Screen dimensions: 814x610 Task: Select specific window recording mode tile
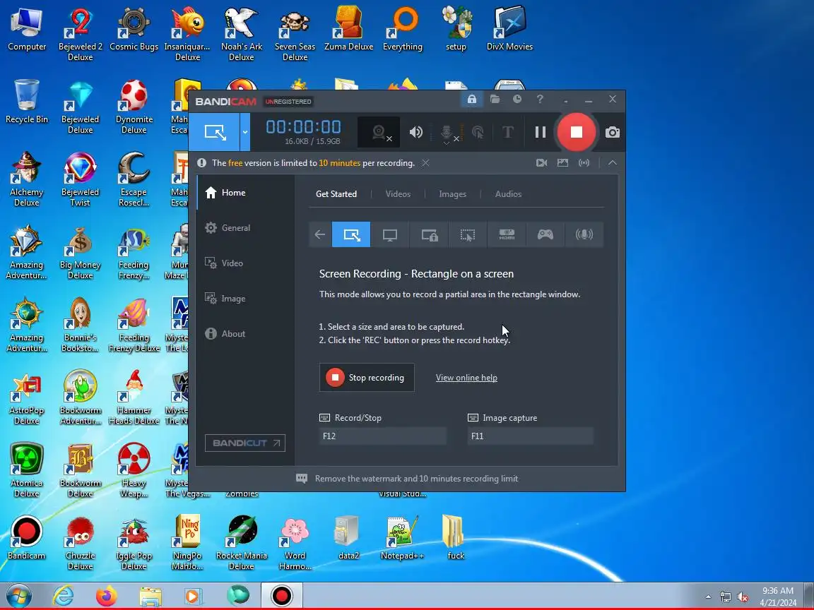click(x=430, y=234)
